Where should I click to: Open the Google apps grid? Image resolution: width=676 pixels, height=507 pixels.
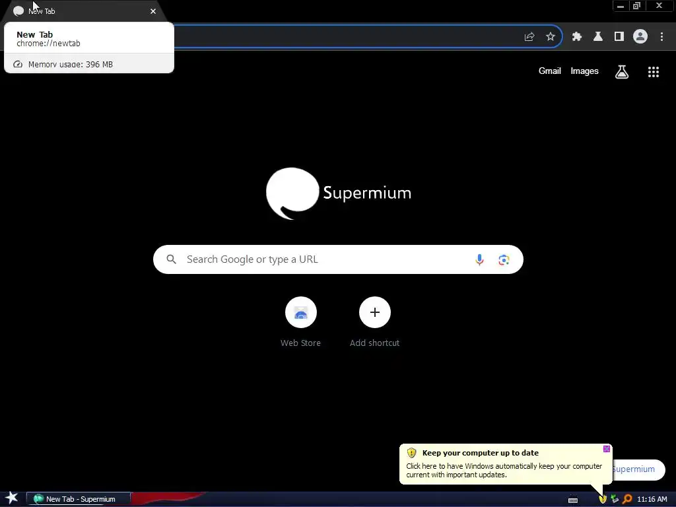[x=654, y=71]
